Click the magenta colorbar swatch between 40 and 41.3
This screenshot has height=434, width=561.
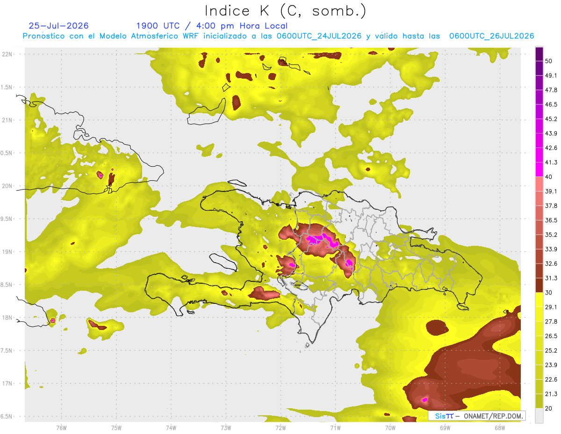click(539, 169)
